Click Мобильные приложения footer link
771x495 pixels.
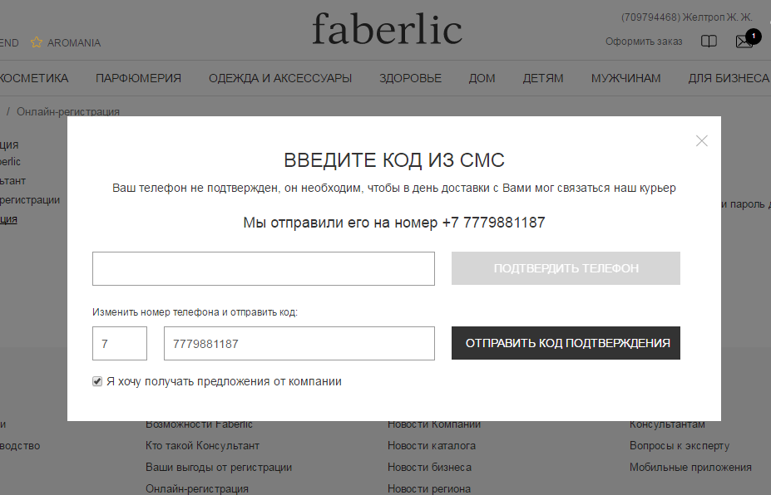point(690,468)
